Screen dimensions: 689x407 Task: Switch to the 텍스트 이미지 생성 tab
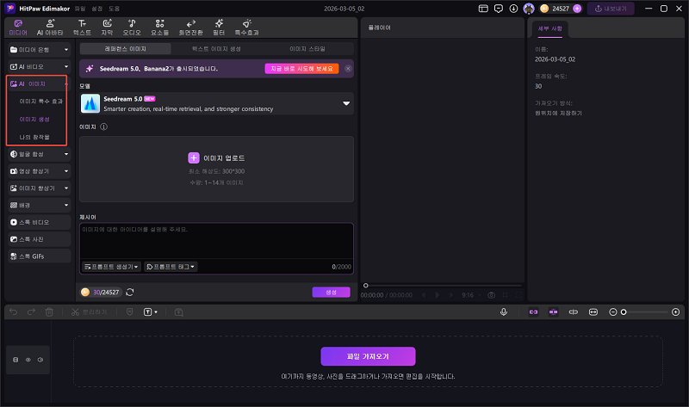coord(216,49)
